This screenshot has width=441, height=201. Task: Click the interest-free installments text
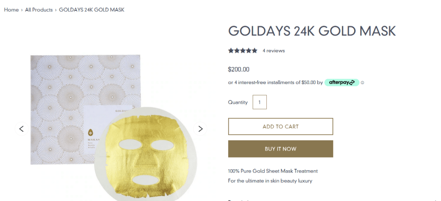[275, 83]
